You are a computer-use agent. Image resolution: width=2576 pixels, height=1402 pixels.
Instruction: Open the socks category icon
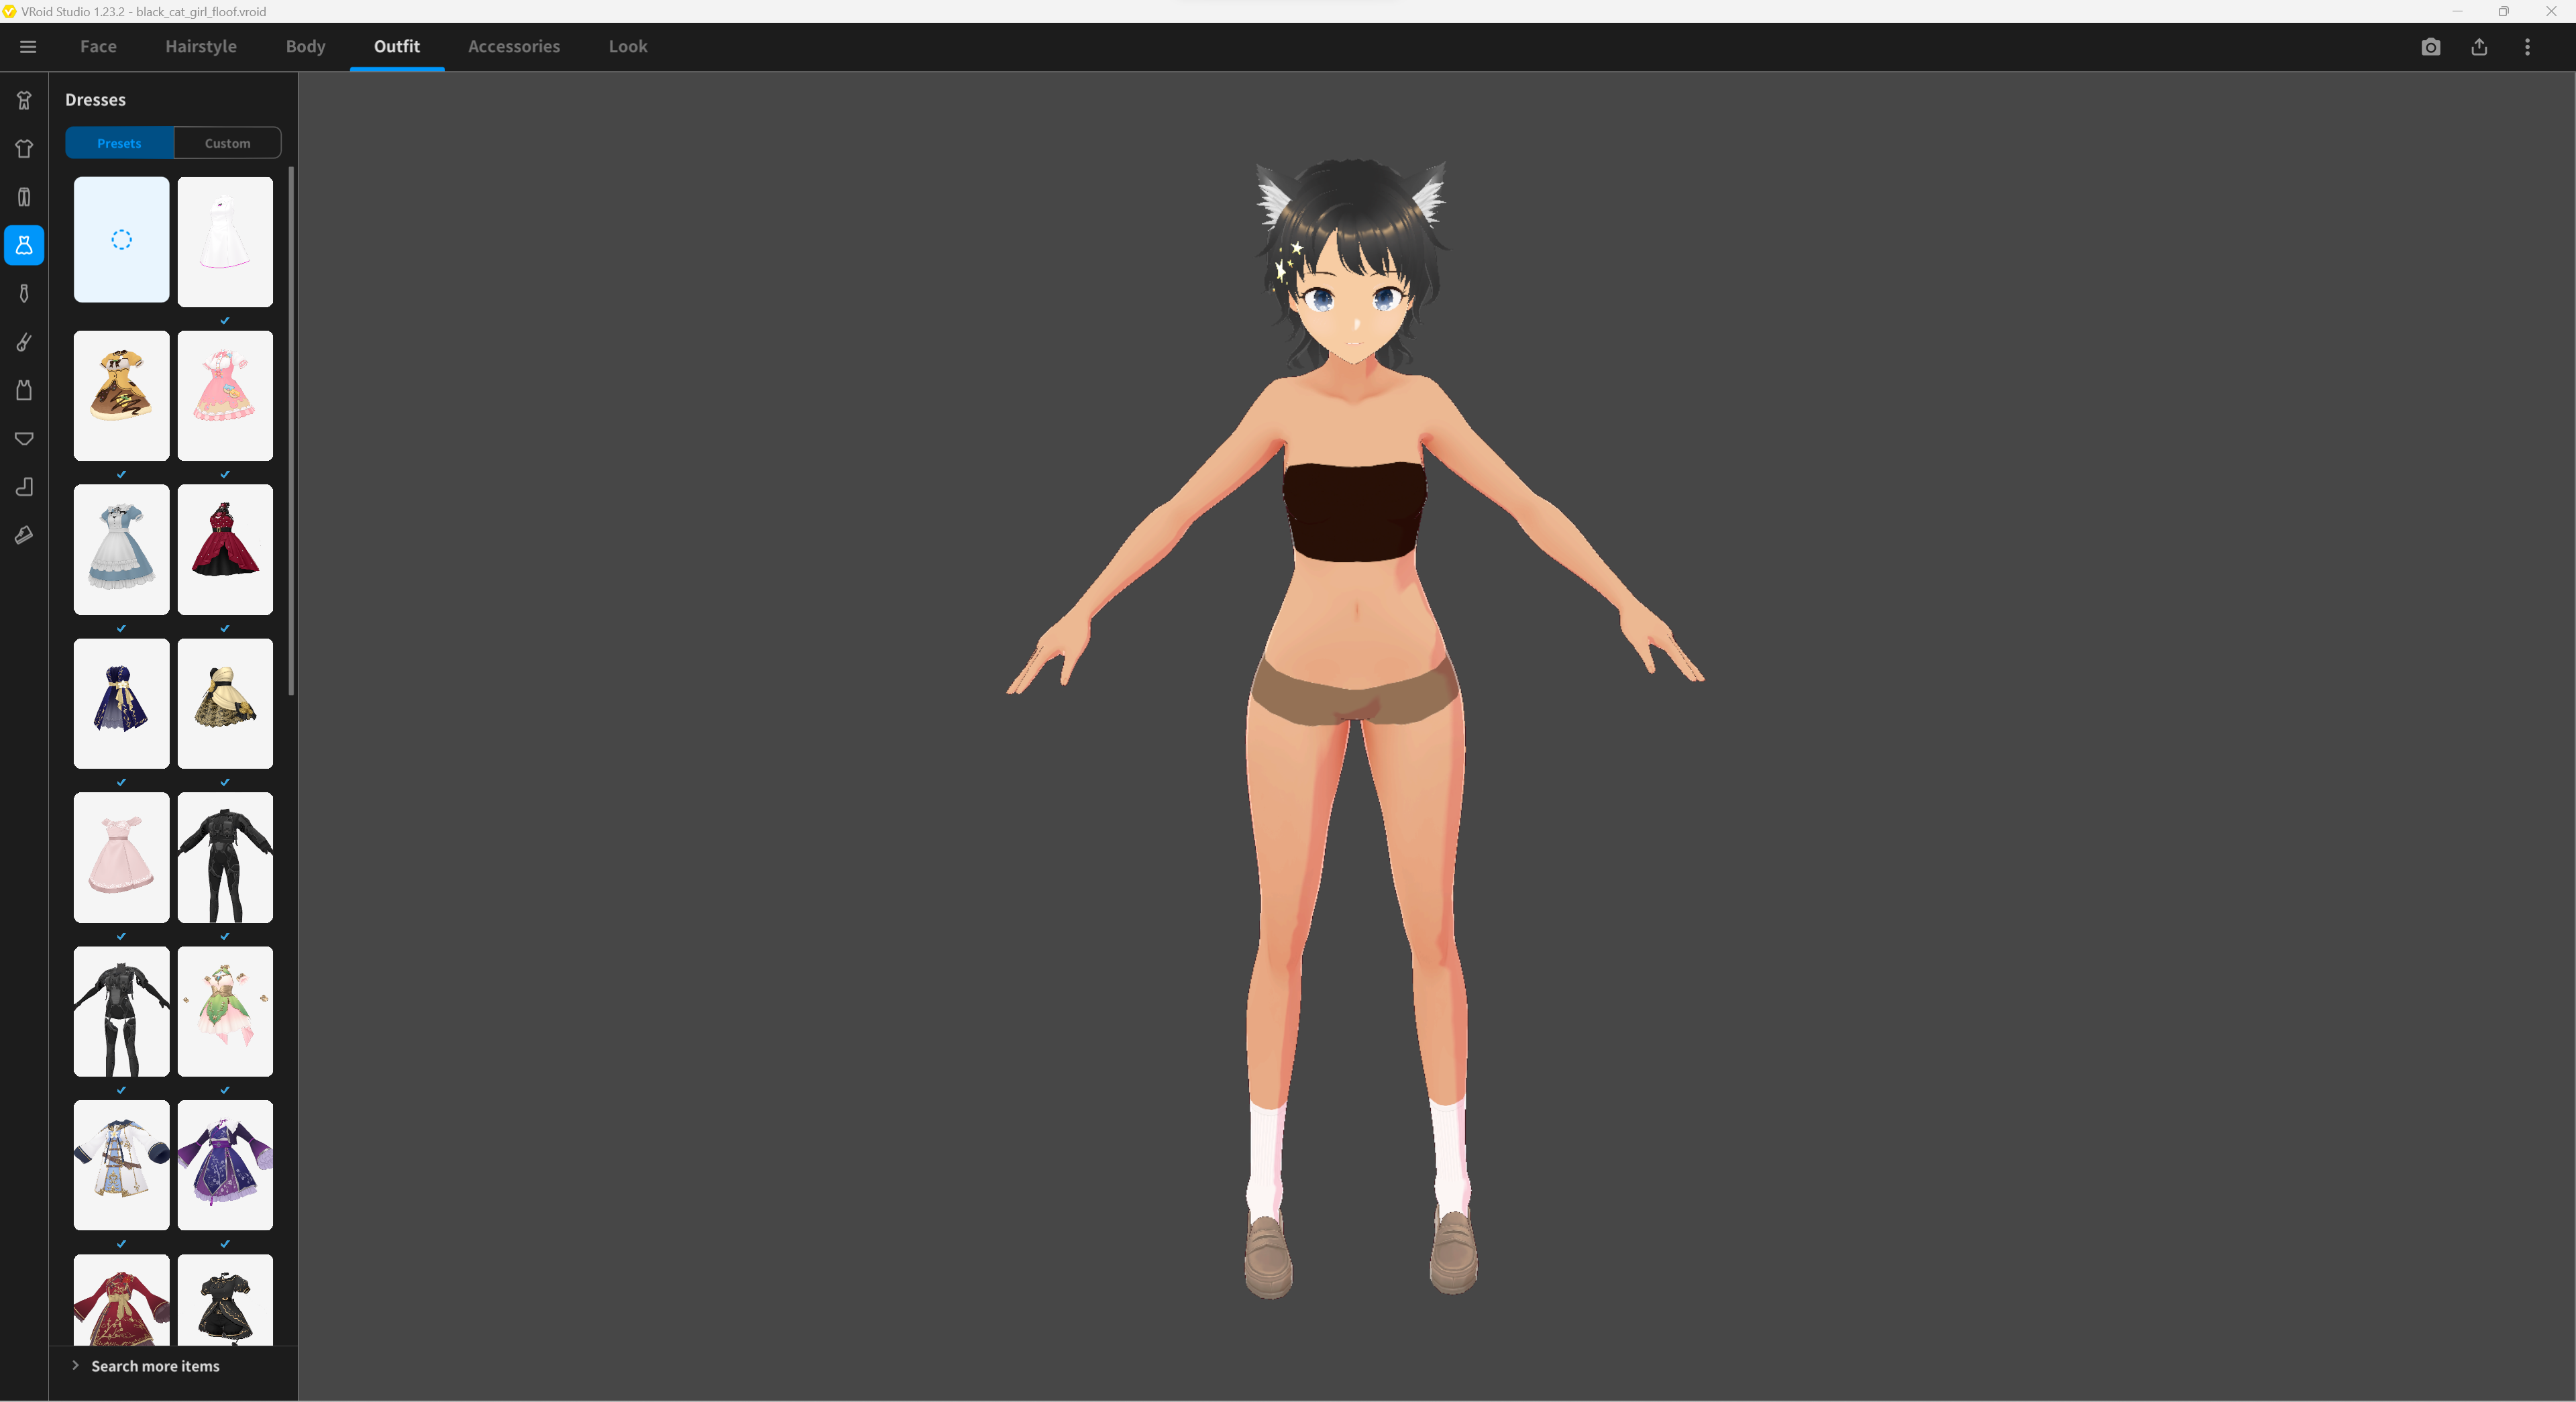click(x=24, y=487)
